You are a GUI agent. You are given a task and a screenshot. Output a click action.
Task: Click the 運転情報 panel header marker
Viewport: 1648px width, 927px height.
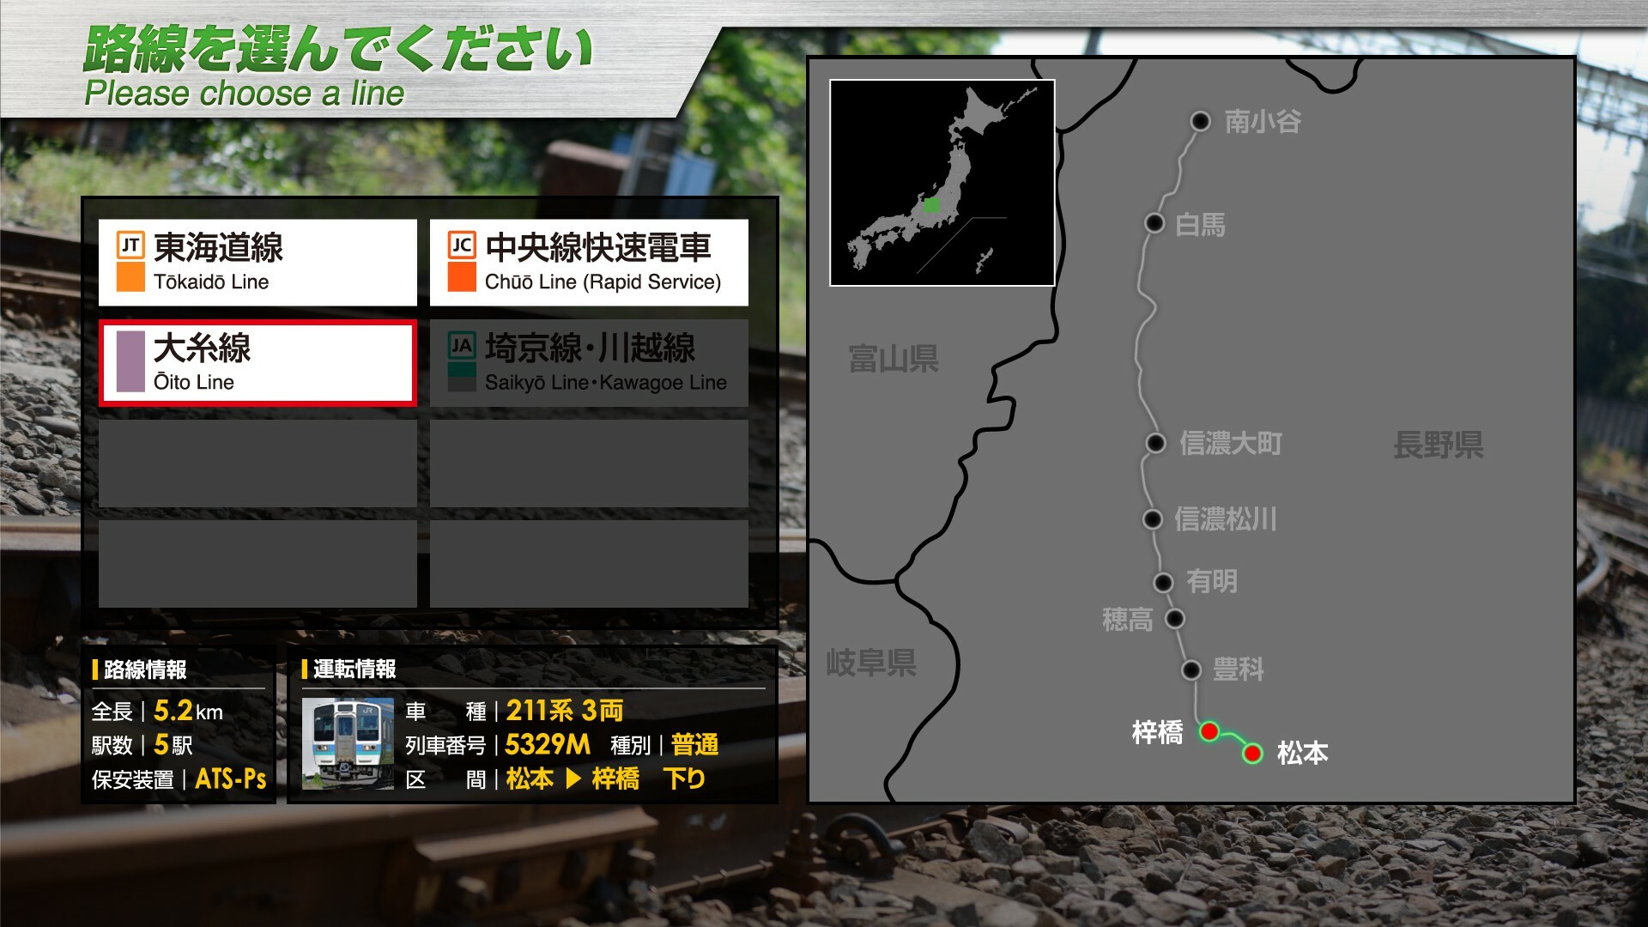pos(306,667)
